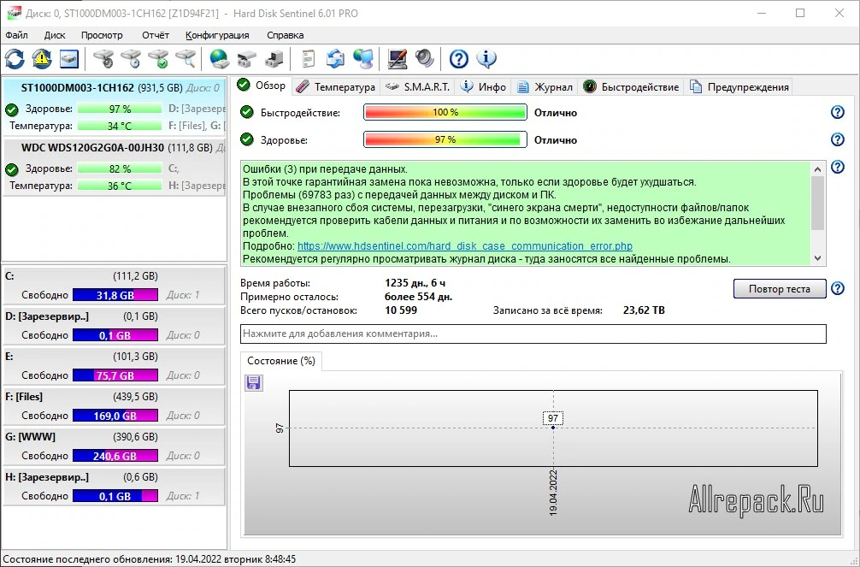Click the monitor with pen configuration icon
860x567 pixels.
point(398,59)
